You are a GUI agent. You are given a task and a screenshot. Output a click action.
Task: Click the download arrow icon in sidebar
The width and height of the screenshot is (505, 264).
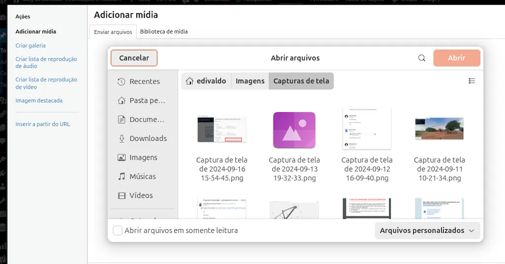pyautogui.click(x=122, y=138)
